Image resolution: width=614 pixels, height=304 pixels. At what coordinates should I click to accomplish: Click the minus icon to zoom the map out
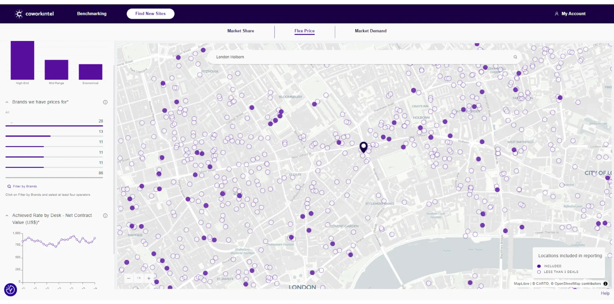[129, 278]
